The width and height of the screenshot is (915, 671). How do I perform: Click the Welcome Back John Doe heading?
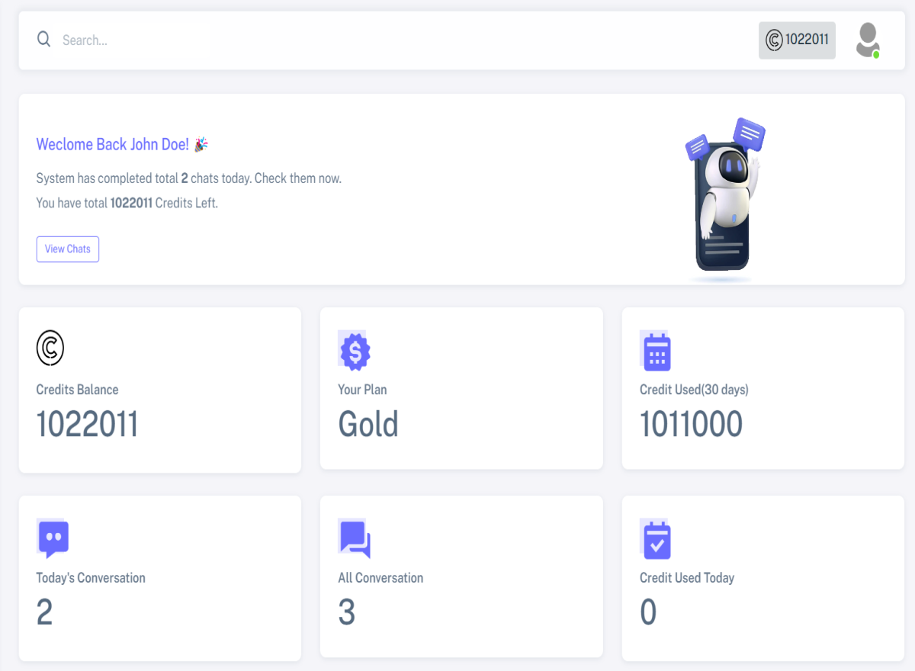coord(112,144)
